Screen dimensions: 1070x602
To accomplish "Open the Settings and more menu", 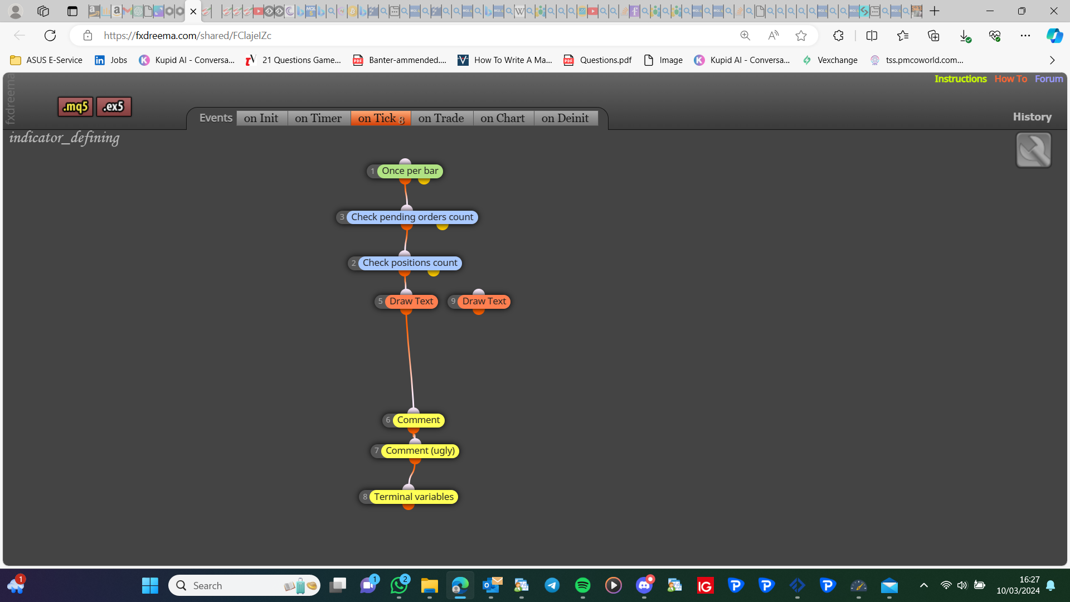I will click(x=1025, y=36).
